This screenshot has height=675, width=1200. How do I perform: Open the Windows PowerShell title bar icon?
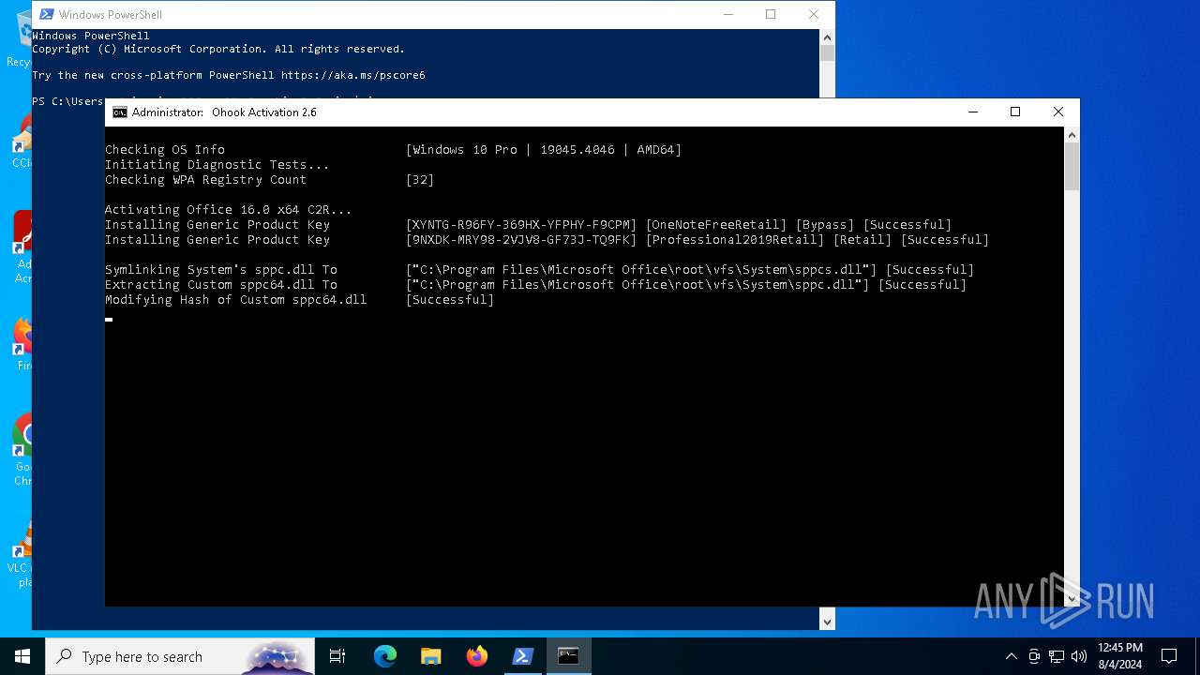click(45, 15)
